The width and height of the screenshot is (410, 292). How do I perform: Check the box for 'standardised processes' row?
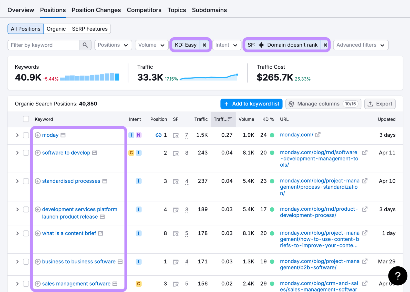pos(26,181)
